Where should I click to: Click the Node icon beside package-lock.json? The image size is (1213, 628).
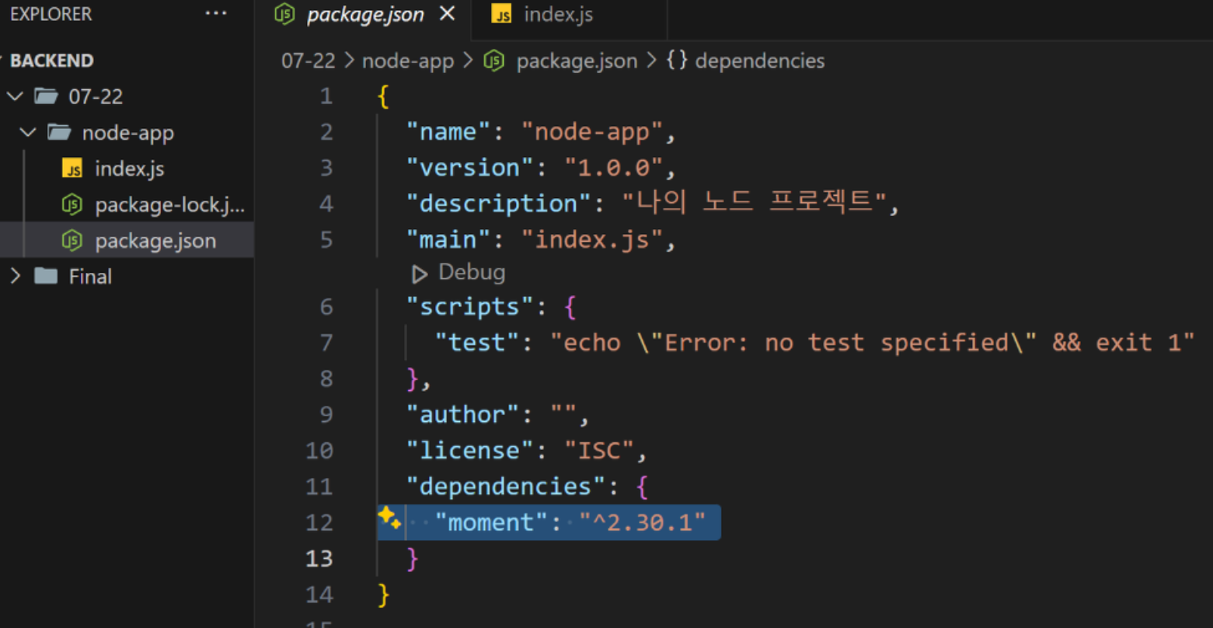(x=71, y=204)
